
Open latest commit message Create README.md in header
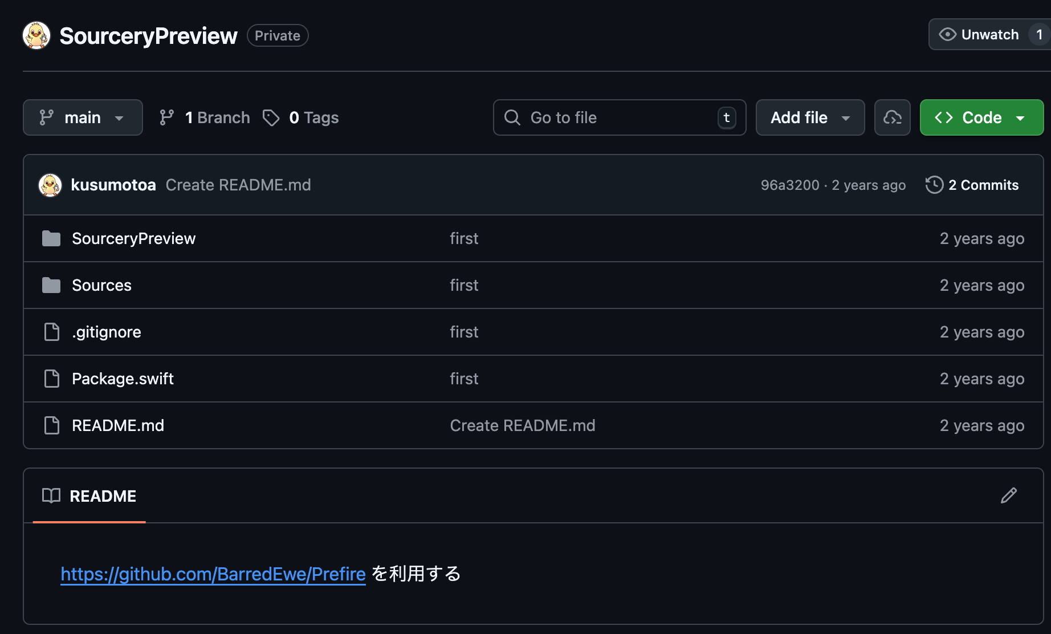pyautogui.click(x=238, y=185)
